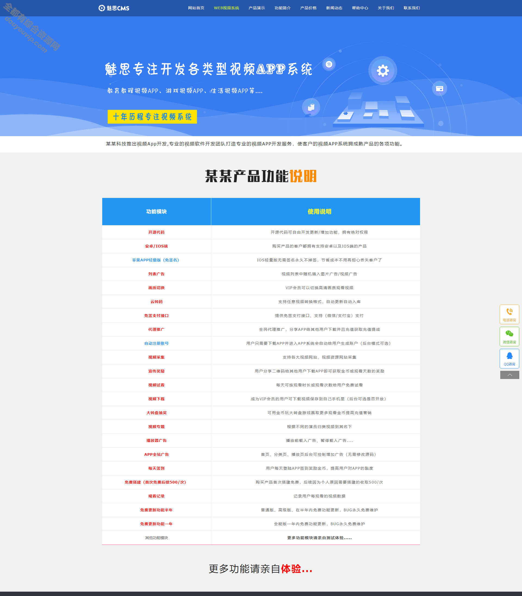The image size is (522, 596).
Task: Select the 视频试看 row label
Action: [x=156, y=385]
